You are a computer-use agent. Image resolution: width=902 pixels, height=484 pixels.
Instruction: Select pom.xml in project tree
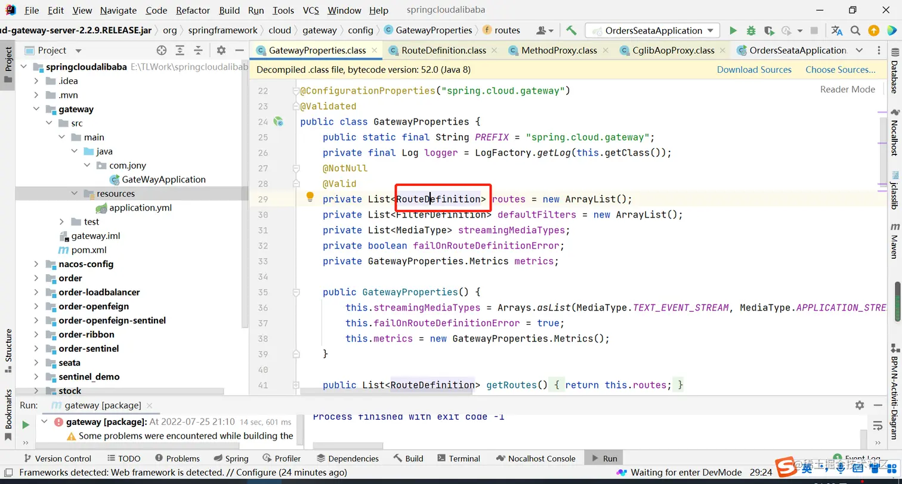tap(82, 250)
